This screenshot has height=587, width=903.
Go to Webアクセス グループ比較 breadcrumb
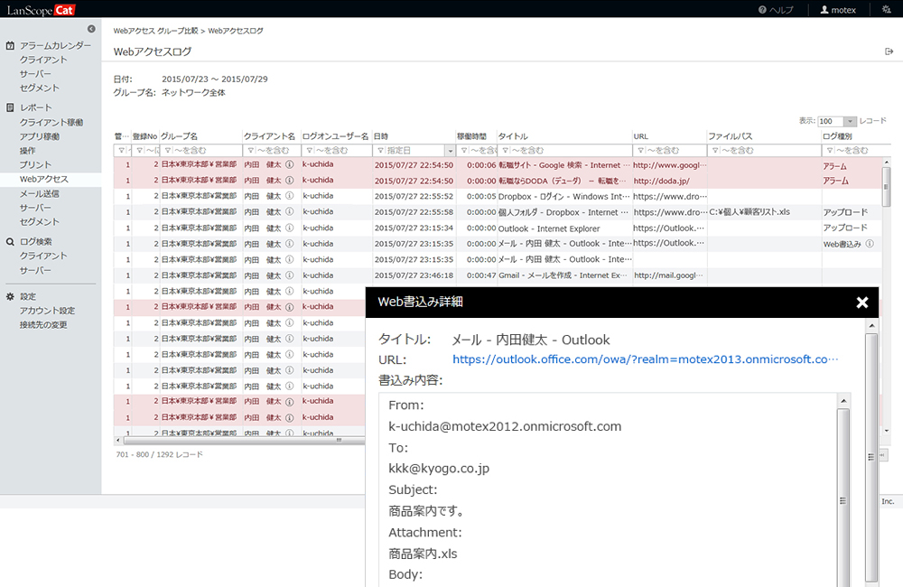pos(155,31)
